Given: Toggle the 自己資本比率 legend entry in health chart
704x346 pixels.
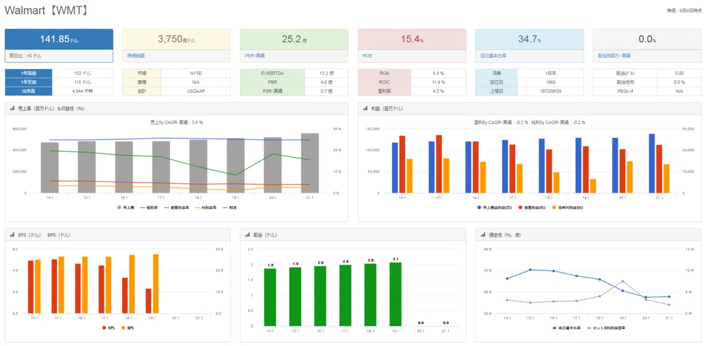Looking at the screenshot, I should pos(567,328).
